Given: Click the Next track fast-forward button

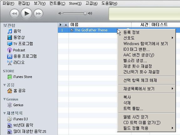Looking at the screenshot, I should tap(38, 13).
